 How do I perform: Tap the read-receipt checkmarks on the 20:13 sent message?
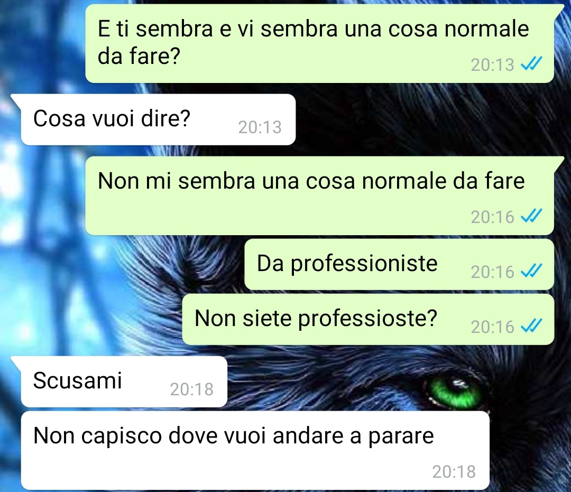pyautogui.click(x=532, y=64)
